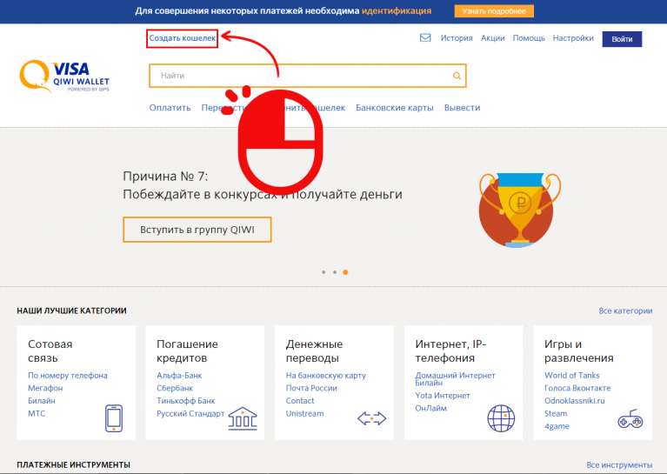
Task: Click the Войти button
Action: tap(622, 39)
